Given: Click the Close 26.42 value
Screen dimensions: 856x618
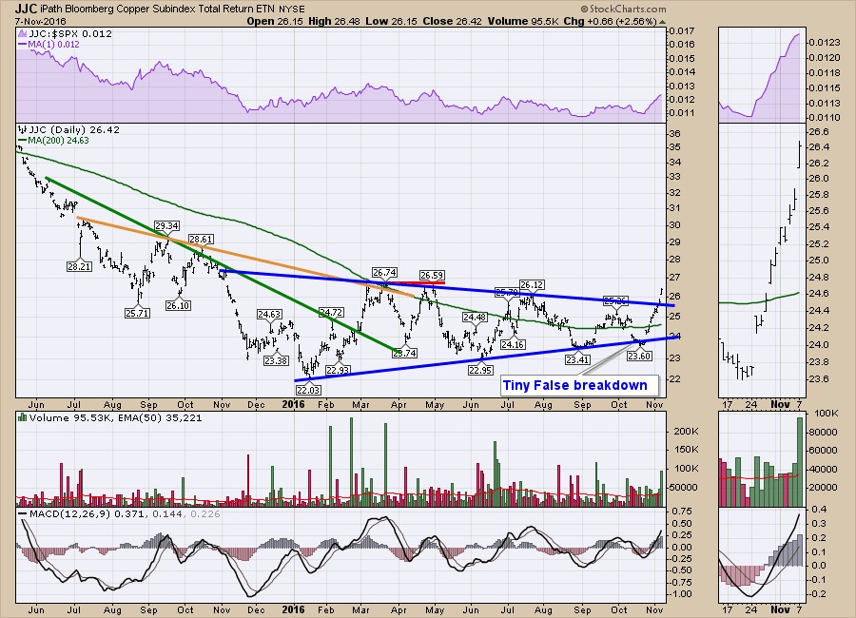Looking at the screenshot, I should point(453,21).
